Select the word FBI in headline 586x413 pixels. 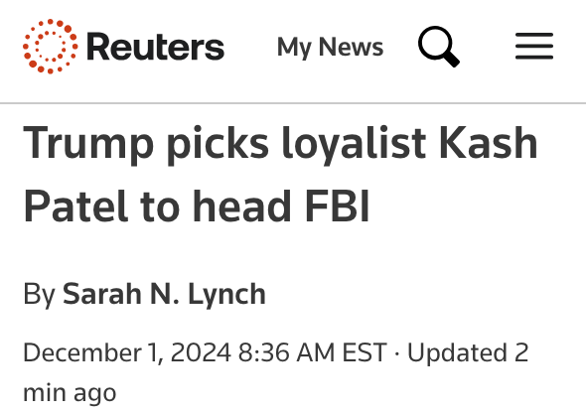click(338, 206)
